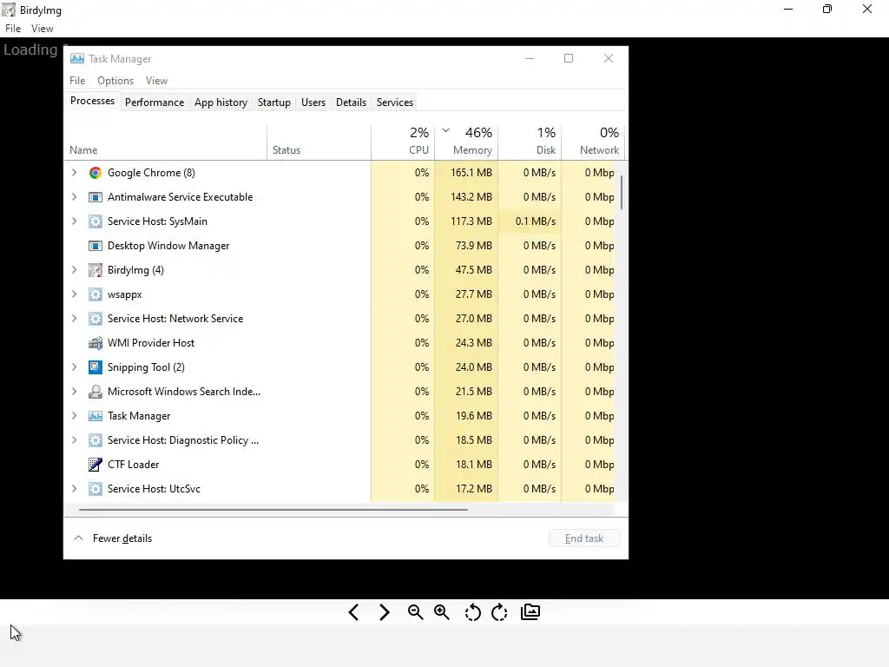Expand the Snipping Tool (2) group

coord(75,367)
